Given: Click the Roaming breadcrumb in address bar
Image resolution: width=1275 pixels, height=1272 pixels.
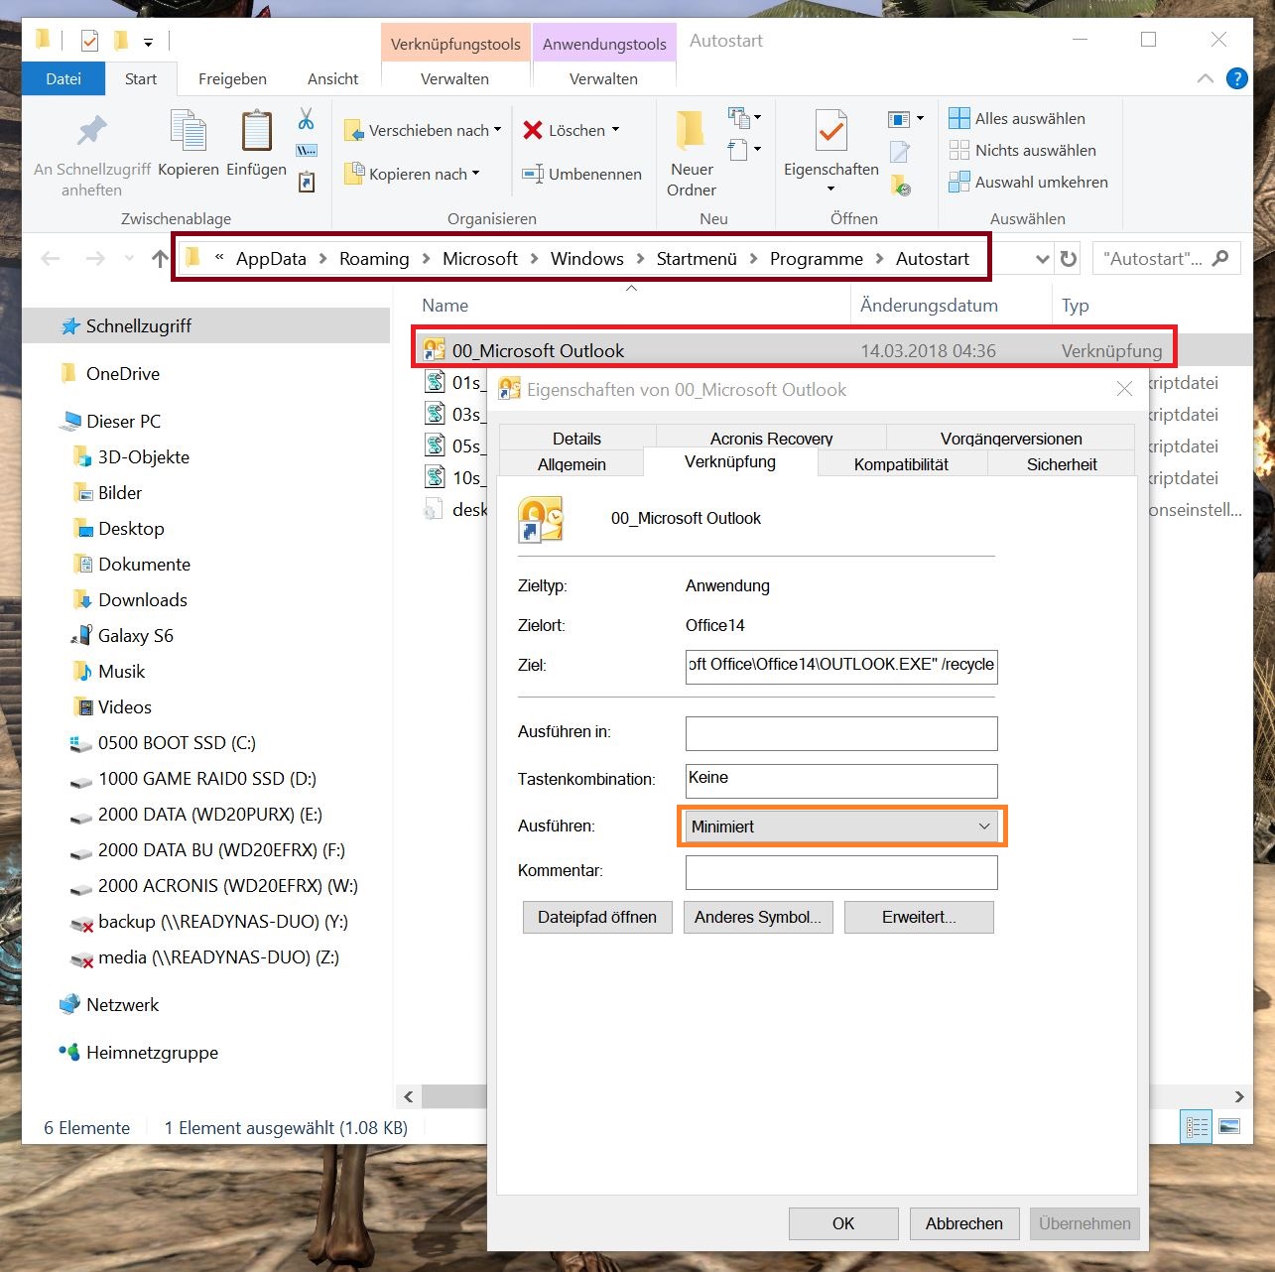Looking at the screenshot, I should tap(374, 258).
